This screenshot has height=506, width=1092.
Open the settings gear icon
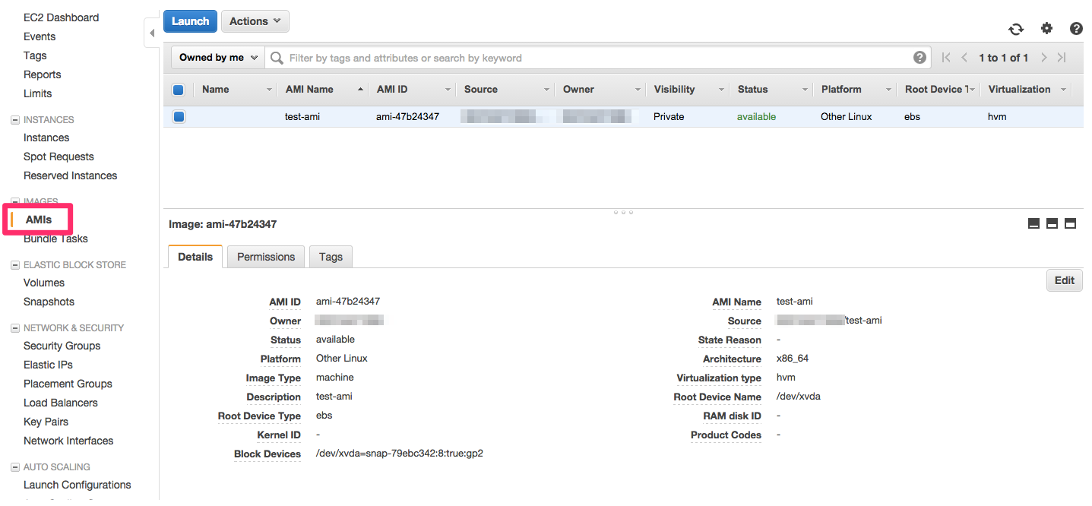click(x=1046, y=29)
